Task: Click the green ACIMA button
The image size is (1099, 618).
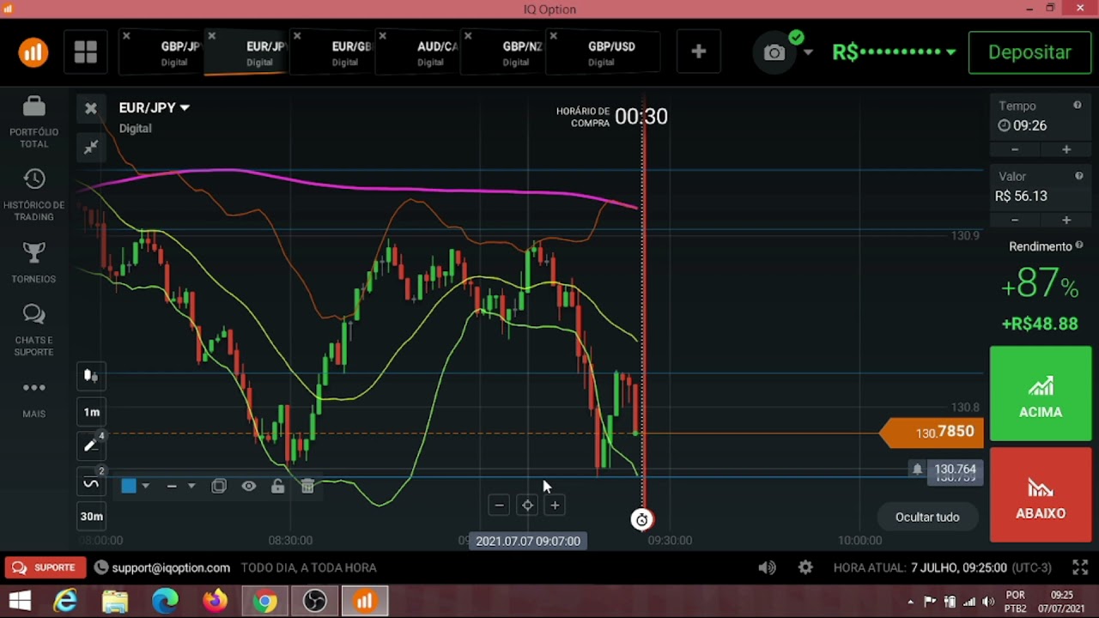Action: [x=1041, y=394]
